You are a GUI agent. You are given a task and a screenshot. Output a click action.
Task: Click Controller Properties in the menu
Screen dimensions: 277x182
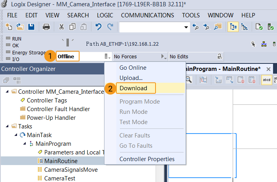[147, 159]
